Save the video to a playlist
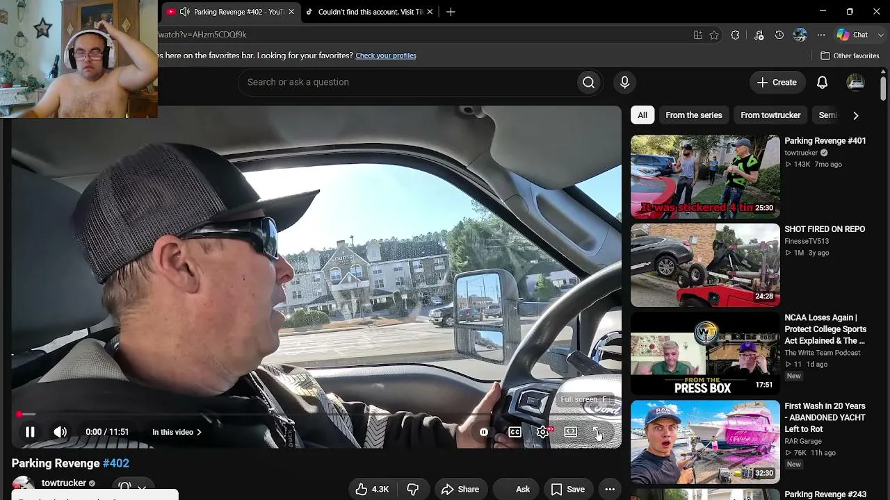The image size is (890, 500). (567, 490)
